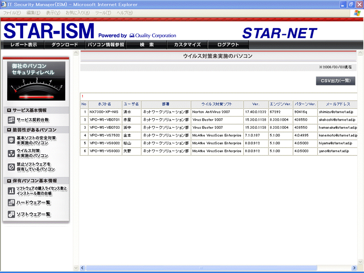Screen dimensions: 364x273
Task: Select host VPC-W2-VS8002 cell
Action: [x=105, y=143]
